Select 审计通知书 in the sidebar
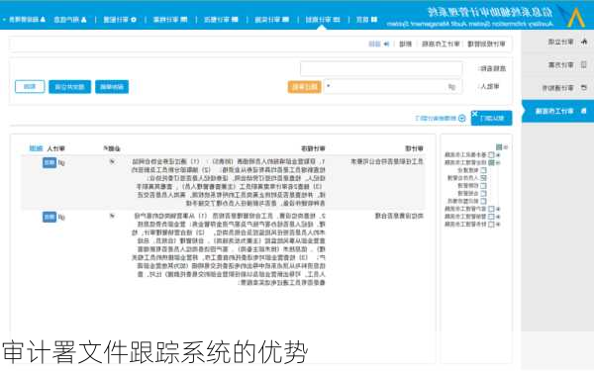Screen dimensions: 594x371 [557, 88]
